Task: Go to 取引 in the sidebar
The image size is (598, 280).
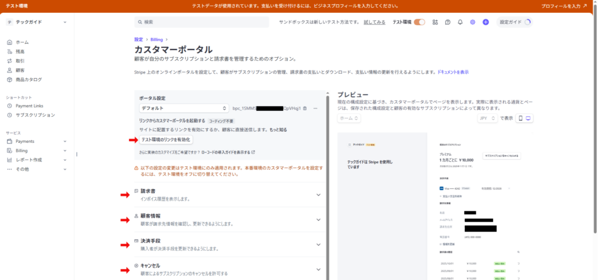Action: (x=20, y=61)
